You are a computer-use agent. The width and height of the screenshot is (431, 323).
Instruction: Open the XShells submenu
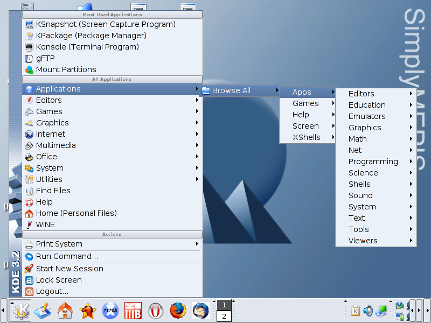click(x=307, y=137)
